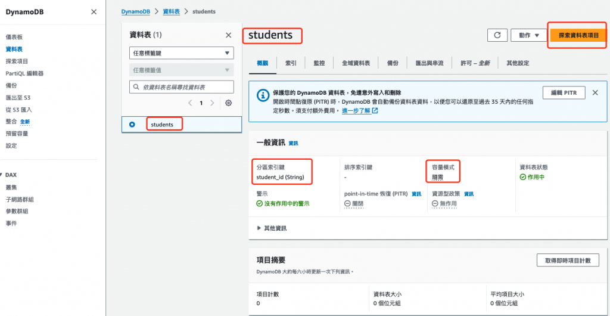Click the external link icon after 進一步了解
The image size is (610, 316).
point(375,110)
